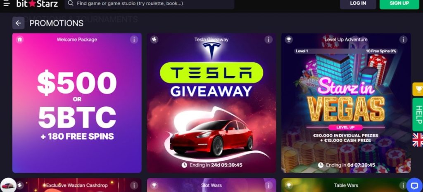423x192 pixels.
Task: Click the yellow trophy side tab
Action: (x=418, y=89)
